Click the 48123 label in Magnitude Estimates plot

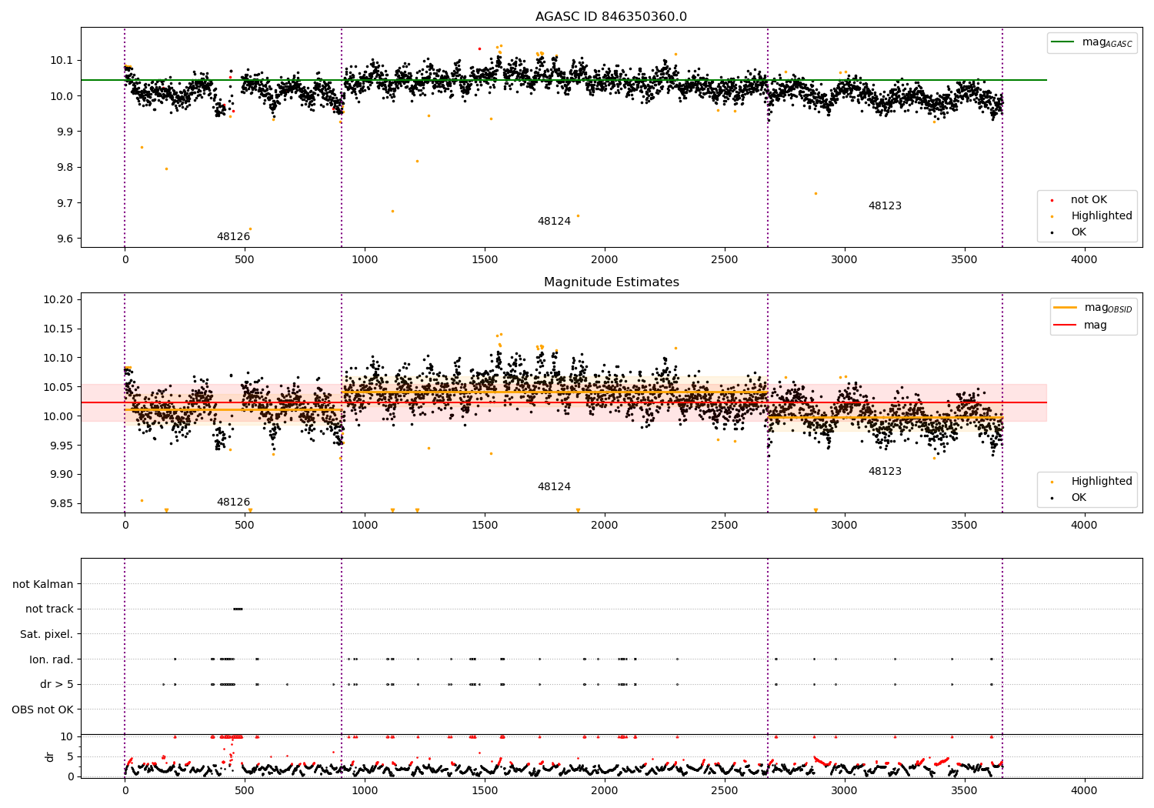(885, 472)
